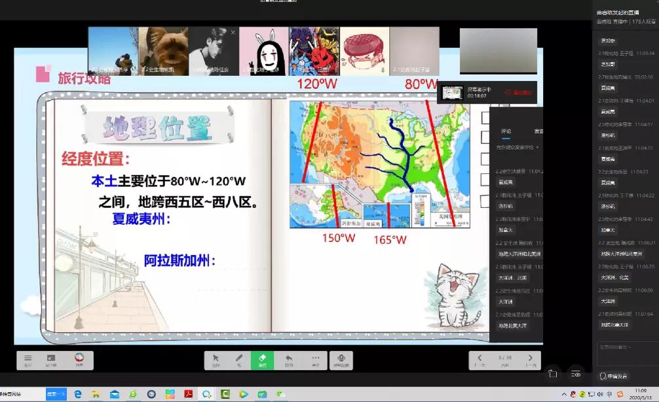Toggle the display/camera icon at bottom left
Viewport: 659px width, 402px height.
51,360
